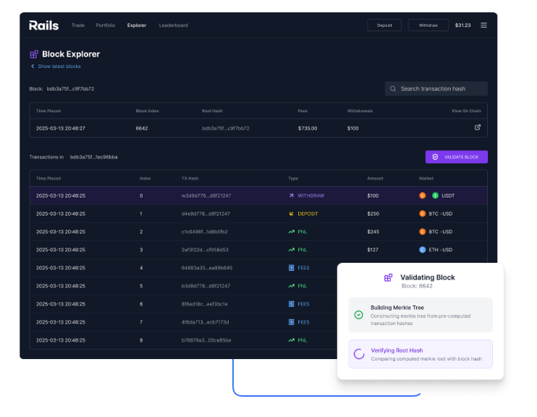
Task: Click the $250 amount in deposit row
Action: click(373, 214)
